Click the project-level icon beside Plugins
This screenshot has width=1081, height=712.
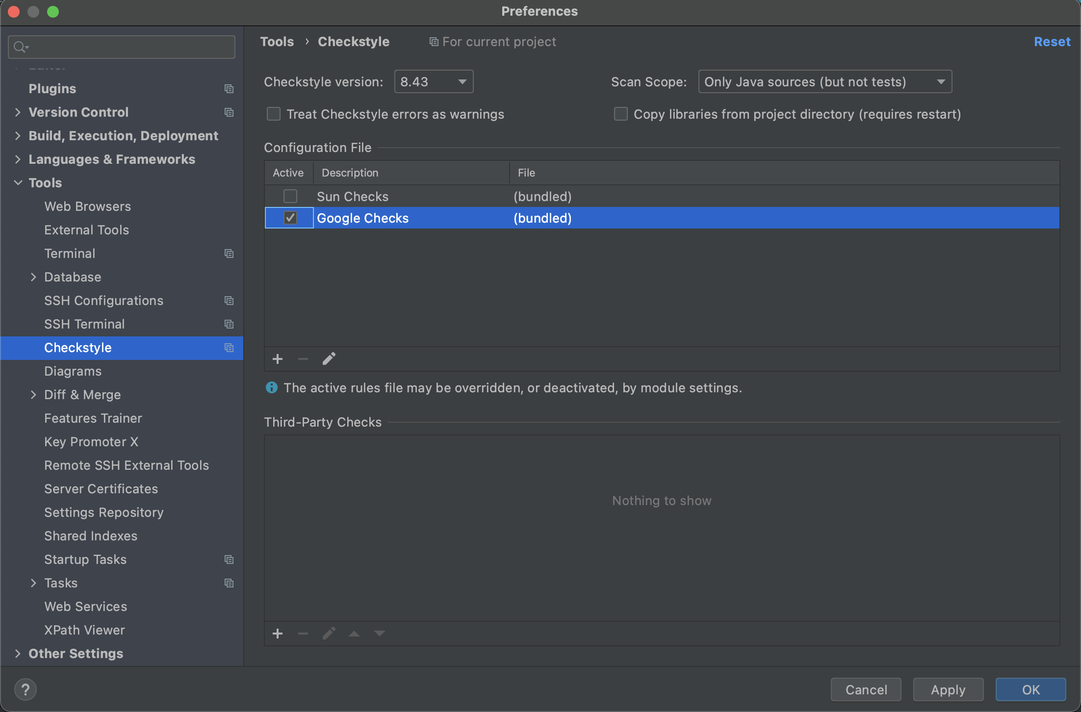point(229,89)
